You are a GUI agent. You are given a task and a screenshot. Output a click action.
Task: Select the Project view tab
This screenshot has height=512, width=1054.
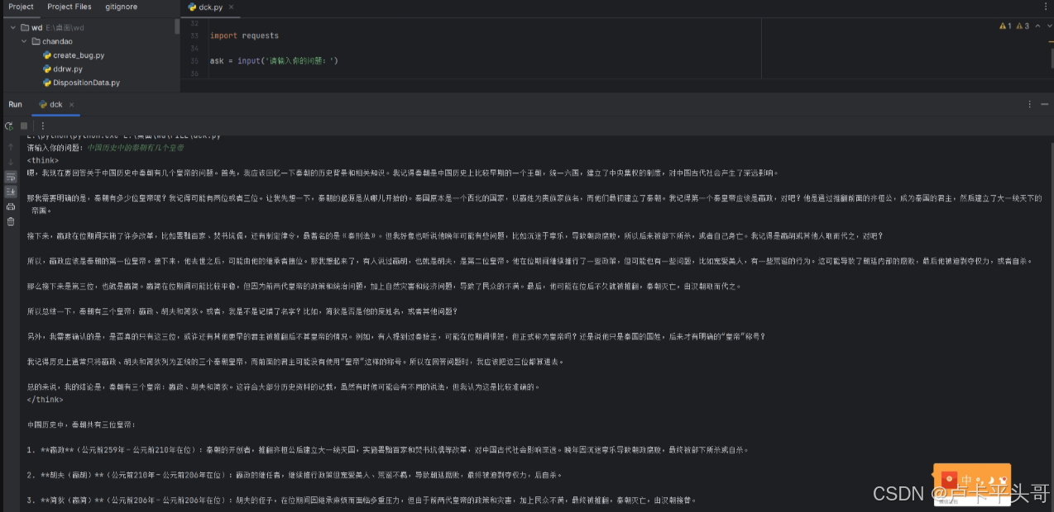21,7
